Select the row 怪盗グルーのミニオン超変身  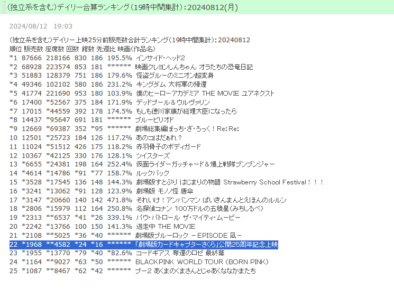112,76
